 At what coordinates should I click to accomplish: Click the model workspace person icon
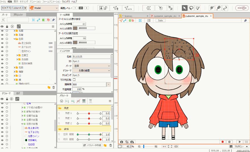pos(101,8)
